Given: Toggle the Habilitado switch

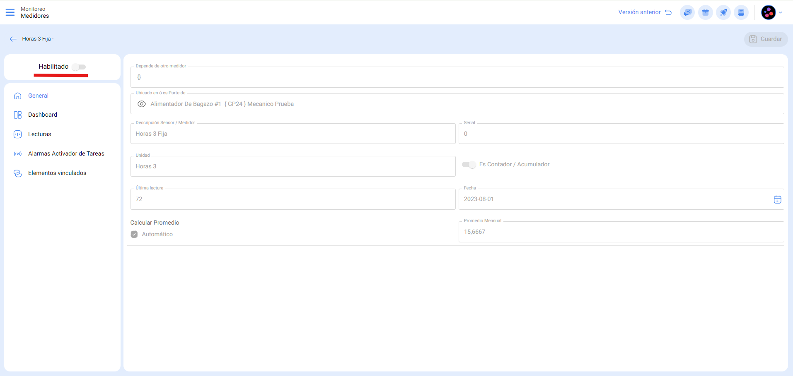Looking at the screenshot, I should [79, 67].
